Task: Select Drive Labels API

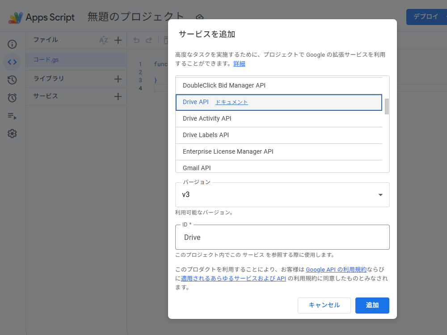Action: tap(279, 135)
